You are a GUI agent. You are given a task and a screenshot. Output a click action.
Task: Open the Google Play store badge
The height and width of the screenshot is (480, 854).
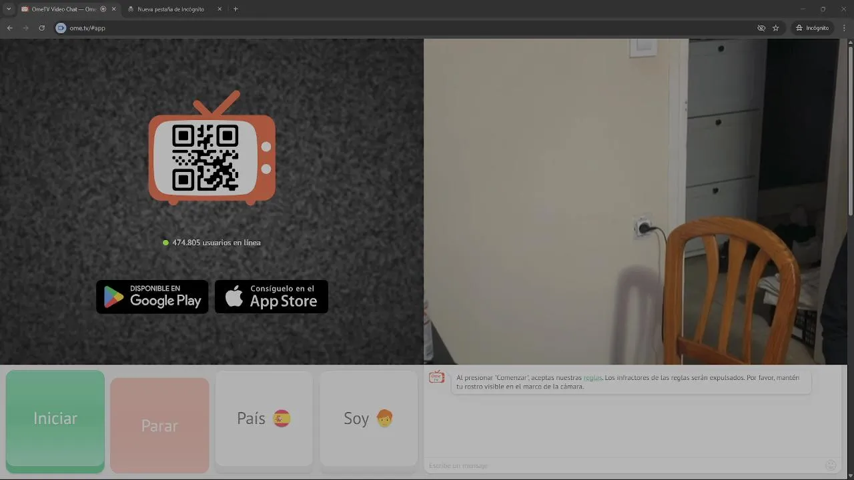pyautogui.click(x=152, y=297)
